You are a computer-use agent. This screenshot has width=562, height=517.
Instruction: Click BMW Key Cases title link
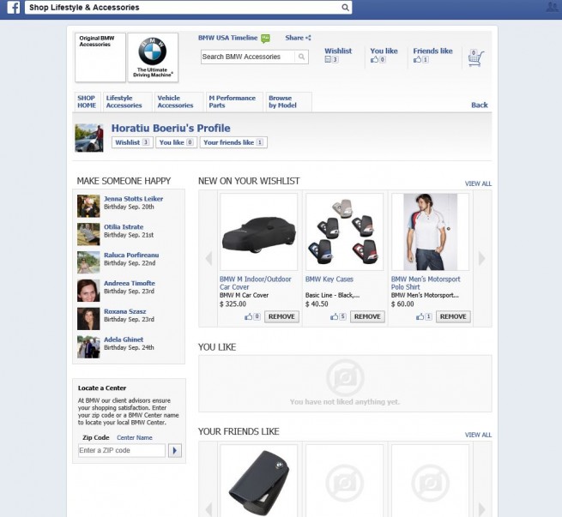point(329,279)
